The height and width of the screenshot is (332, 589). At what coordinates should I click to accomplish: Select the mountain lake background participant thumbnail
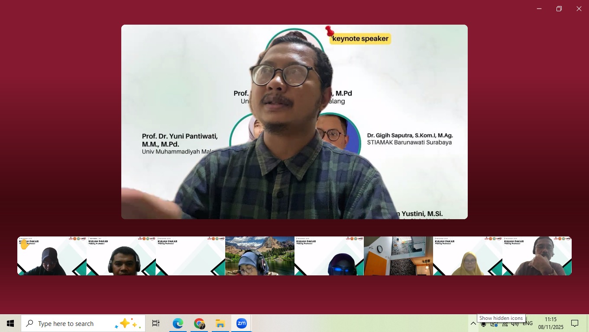tap(259, 255)
